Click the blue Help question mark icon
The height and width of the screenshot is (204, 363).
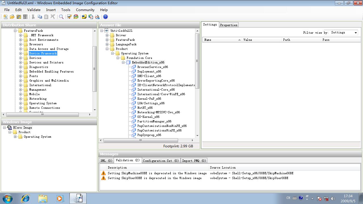click(105, 17)
